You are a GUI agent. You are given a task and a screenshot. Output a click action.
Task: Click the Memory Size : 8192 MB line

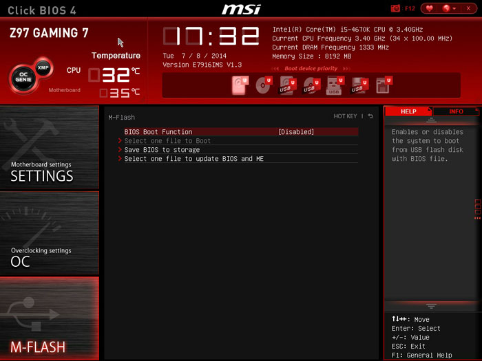click(311, 56)
